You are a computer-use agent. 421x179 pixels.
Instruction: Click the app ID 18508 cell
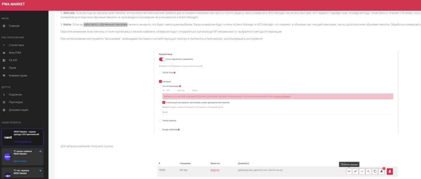click(162, 170)
